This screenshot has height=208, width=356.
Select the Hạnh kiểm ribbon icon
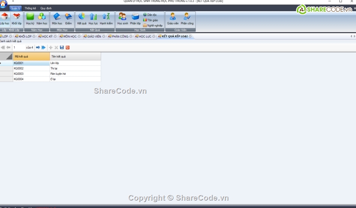pyautogui.click(x=106, y=19)
